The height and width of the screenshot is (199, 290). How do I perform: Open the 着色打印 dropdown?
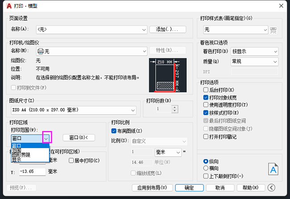click(x=254, y=51)
